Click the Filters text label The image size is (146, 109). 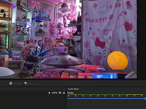pos(30,84)
